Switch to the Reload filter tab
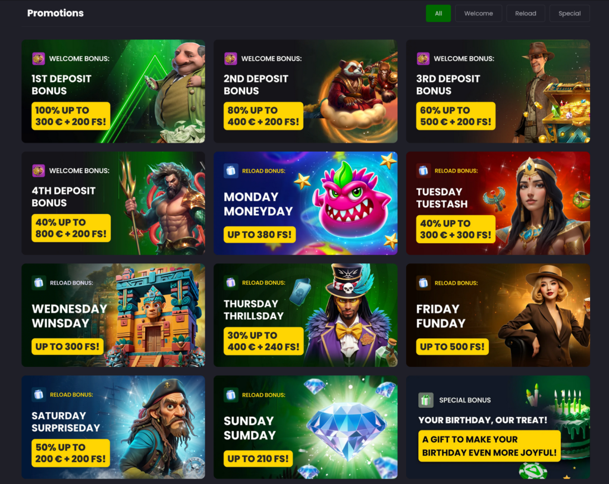 point(526,13)
